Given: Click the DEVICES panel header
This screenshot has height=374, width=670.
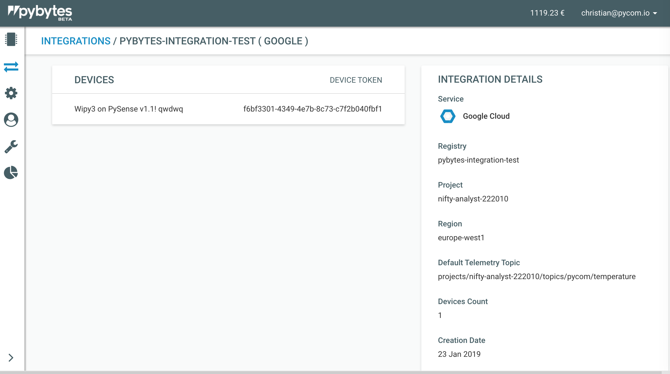Looking at the screenshot, I should [94, 80].
